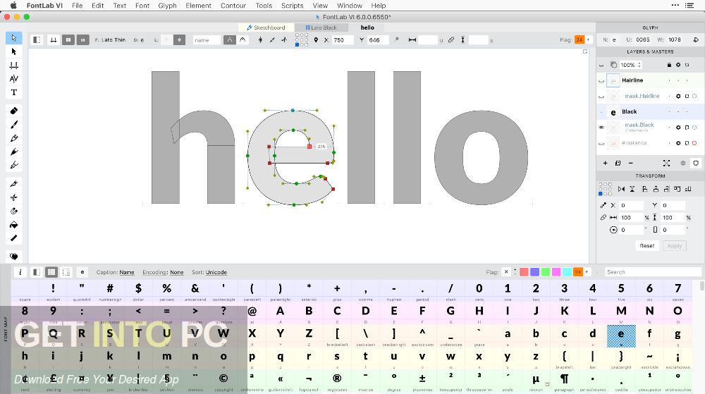Click flip vertical icon in Transform panel

632,189
